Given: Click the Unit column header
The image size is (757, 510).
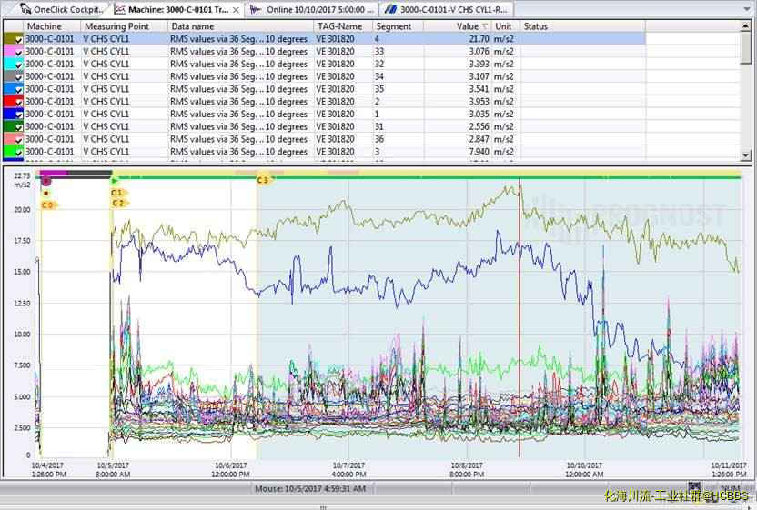Looking at the screenshot, I should [506, 26].
